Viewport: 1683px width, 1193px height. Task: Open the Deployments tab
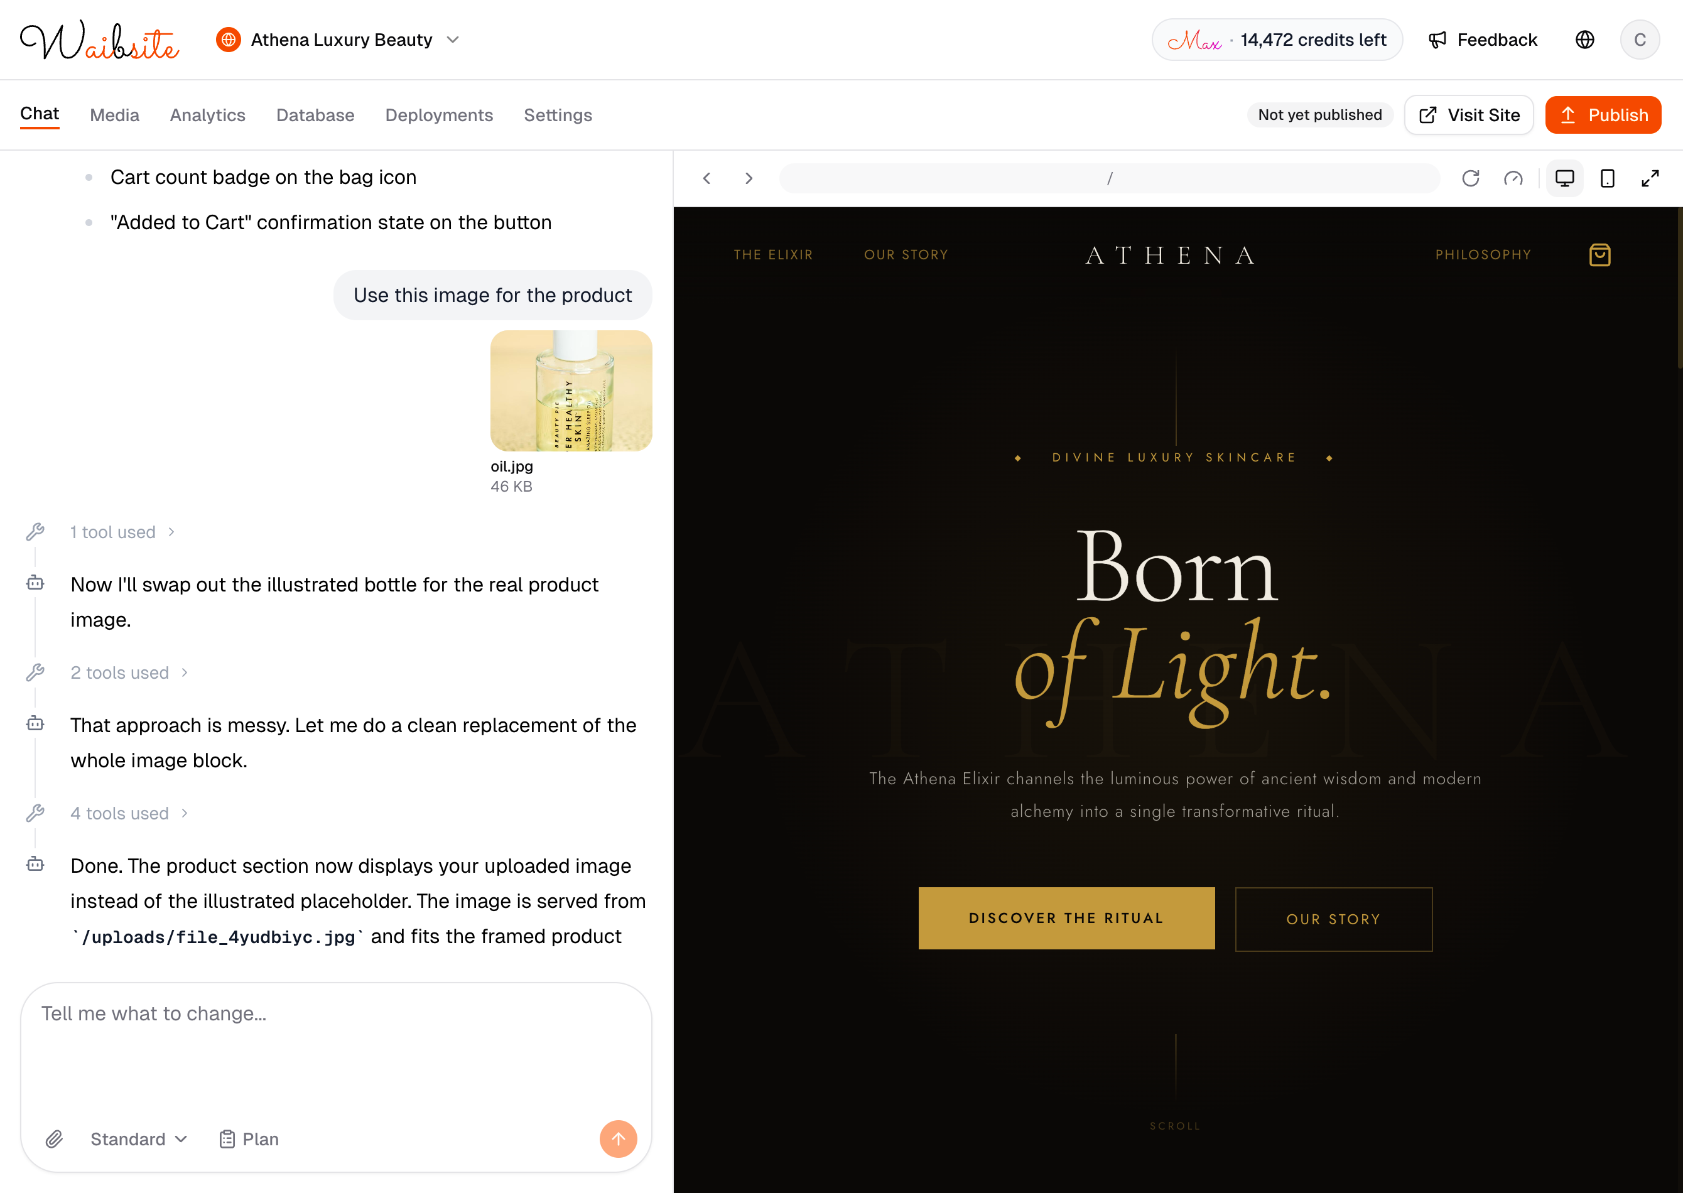438,116
